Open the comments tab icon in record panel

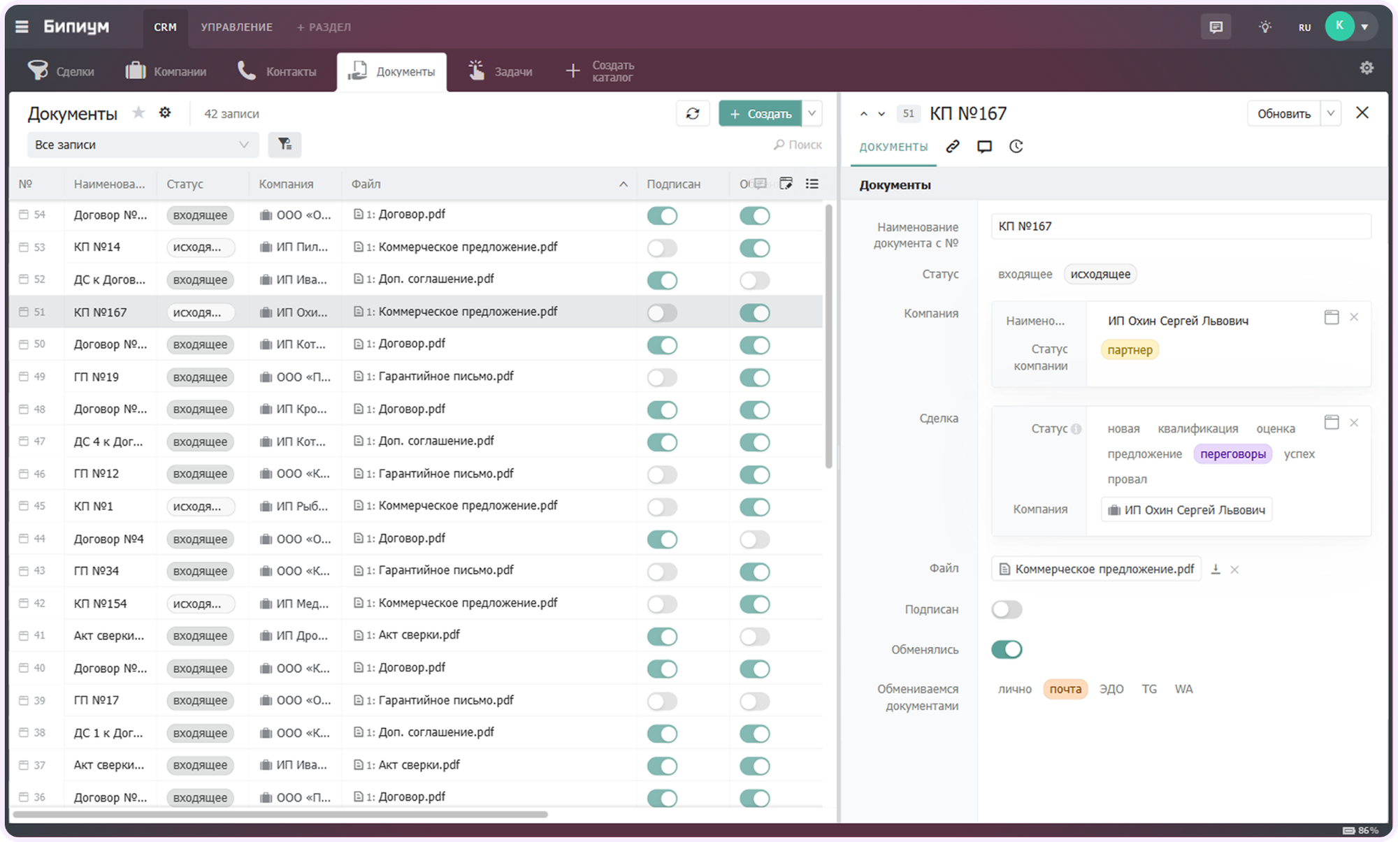[984, 146]
